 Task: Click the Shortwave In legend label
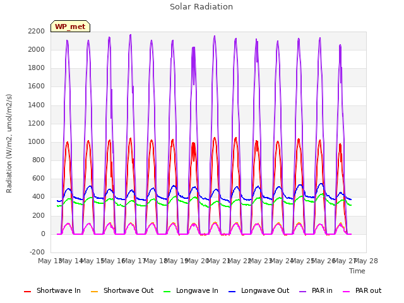click(x=59, y=290)
